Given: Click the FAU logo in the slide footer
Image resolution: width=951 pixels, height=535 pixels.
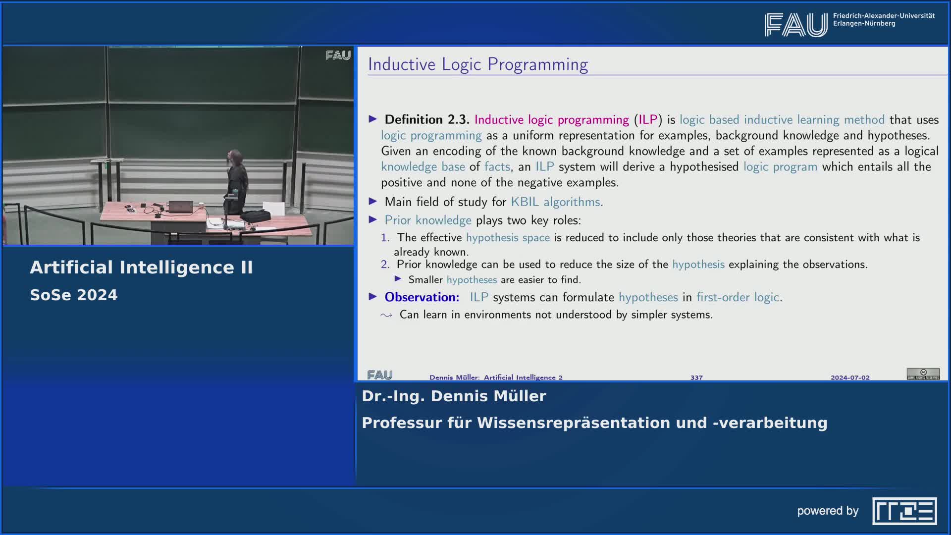Looking at the screenshot, I should point(380,375).
